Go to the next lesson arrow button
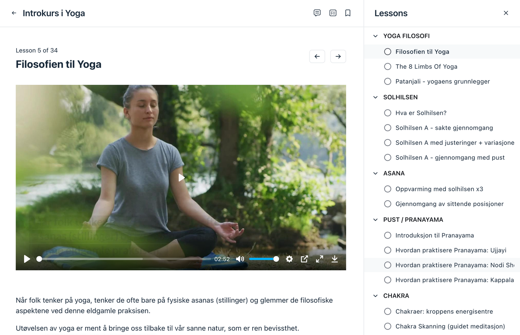 [338, 56]
